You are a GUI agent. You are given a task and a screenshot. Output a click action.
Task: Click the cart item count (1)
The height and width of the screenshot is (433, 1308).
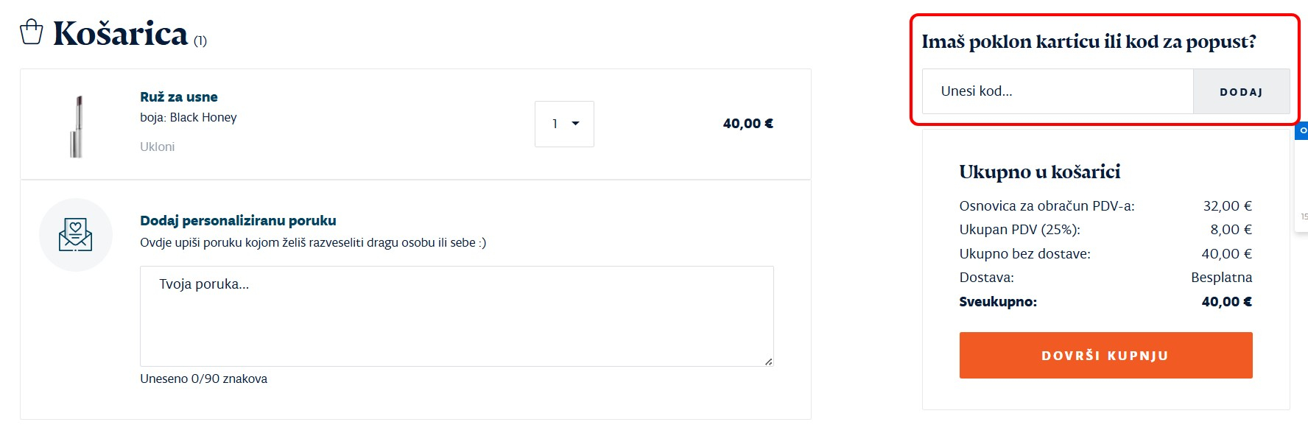point(200,41)
